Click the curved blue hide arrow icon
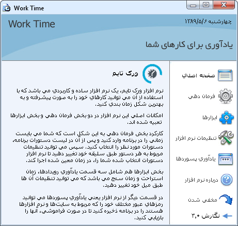The image size is (238, 226). pos(226,200)
